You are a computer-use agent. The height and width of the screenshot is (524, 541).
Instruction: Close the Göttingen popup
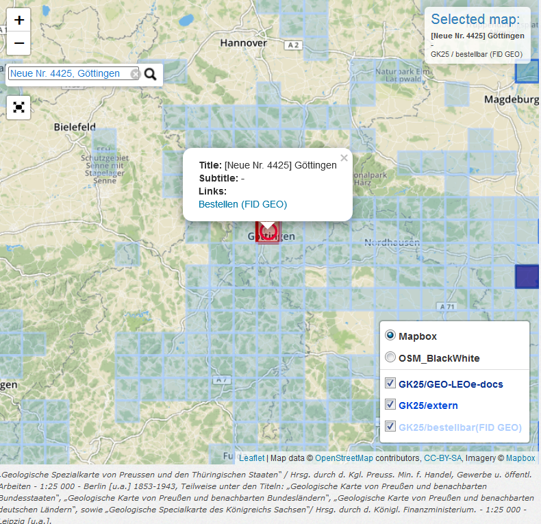tap(344, 158)
